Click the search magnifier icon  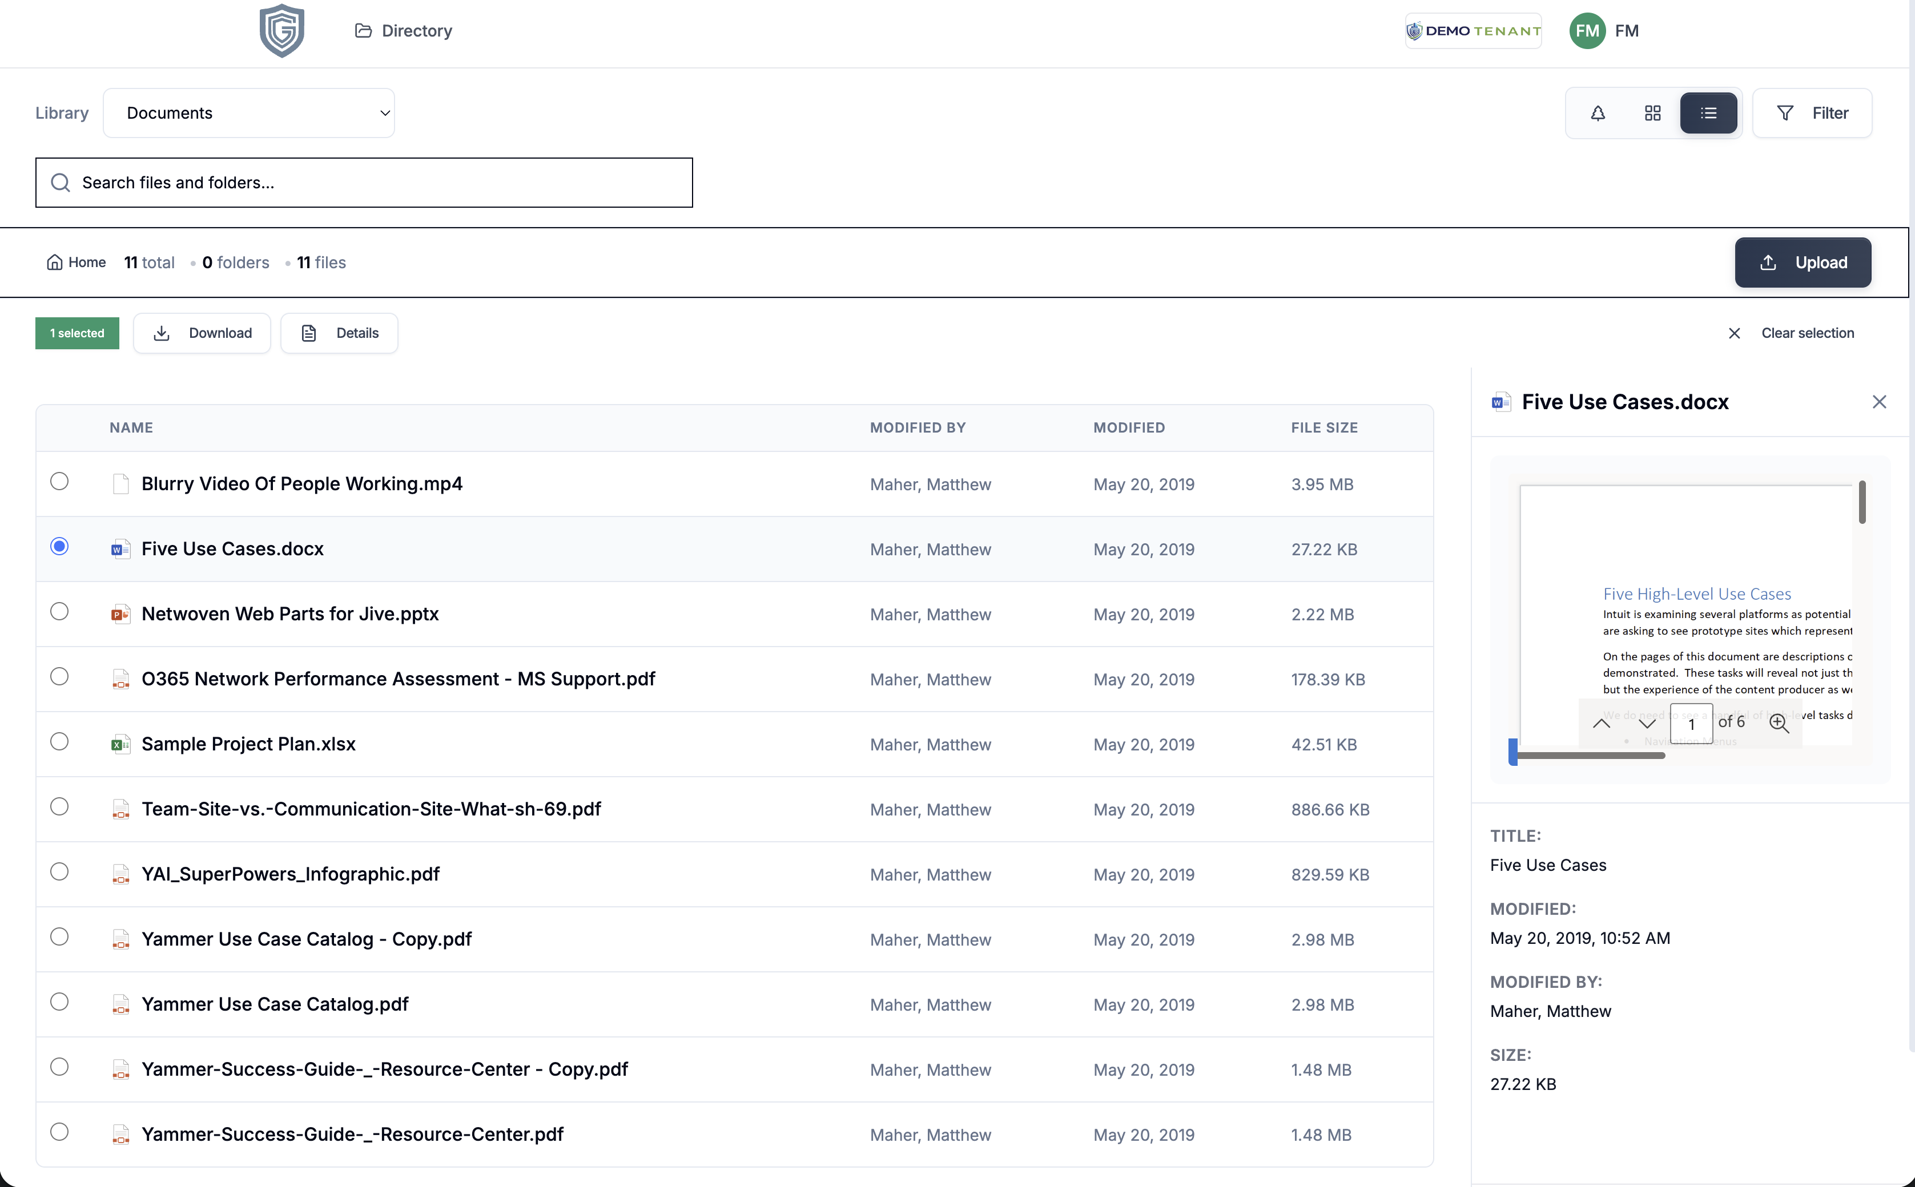pyautogui.click(x=61, y=183)
